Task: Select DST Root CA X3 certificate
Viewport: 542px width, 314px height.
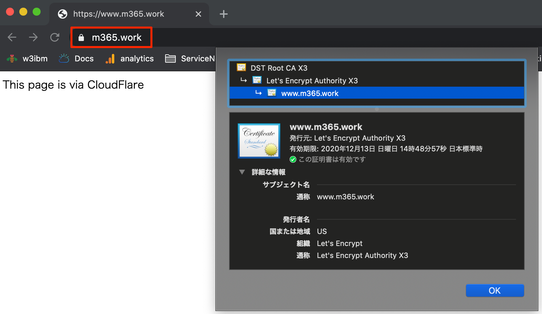Action: [x=377, y=68]
